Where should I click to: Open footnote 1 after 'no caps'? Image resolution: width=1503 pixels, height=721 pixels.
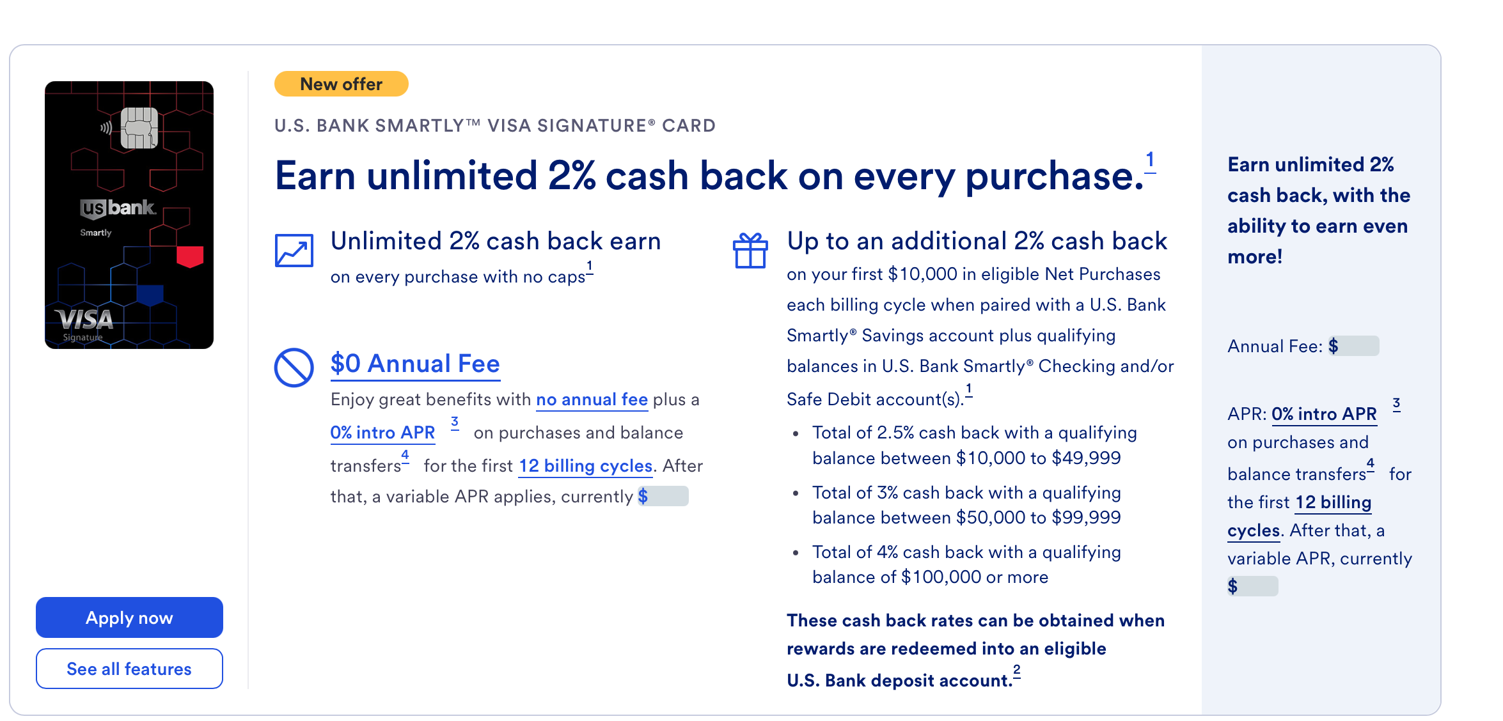590,267
